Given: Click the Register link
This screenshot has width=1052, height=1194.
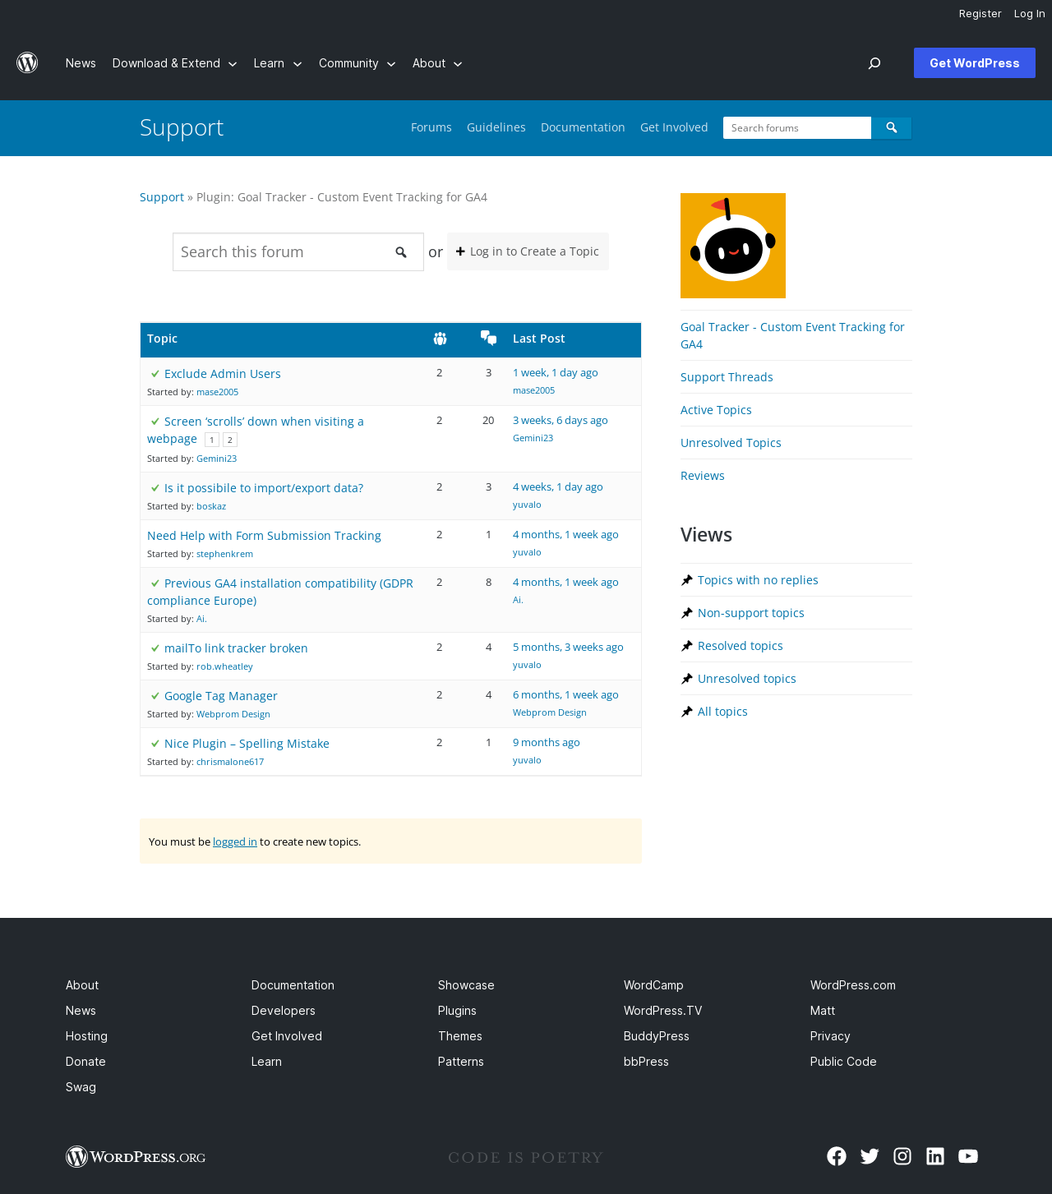Looking at the screenshot, I should pyautogui.click(x=980, y=14).
